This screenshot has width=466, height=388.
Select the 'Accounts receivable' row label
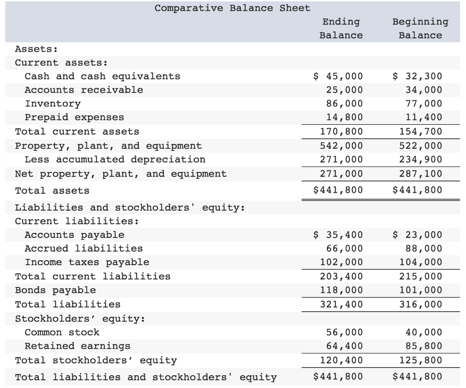(x=84, y=90)
